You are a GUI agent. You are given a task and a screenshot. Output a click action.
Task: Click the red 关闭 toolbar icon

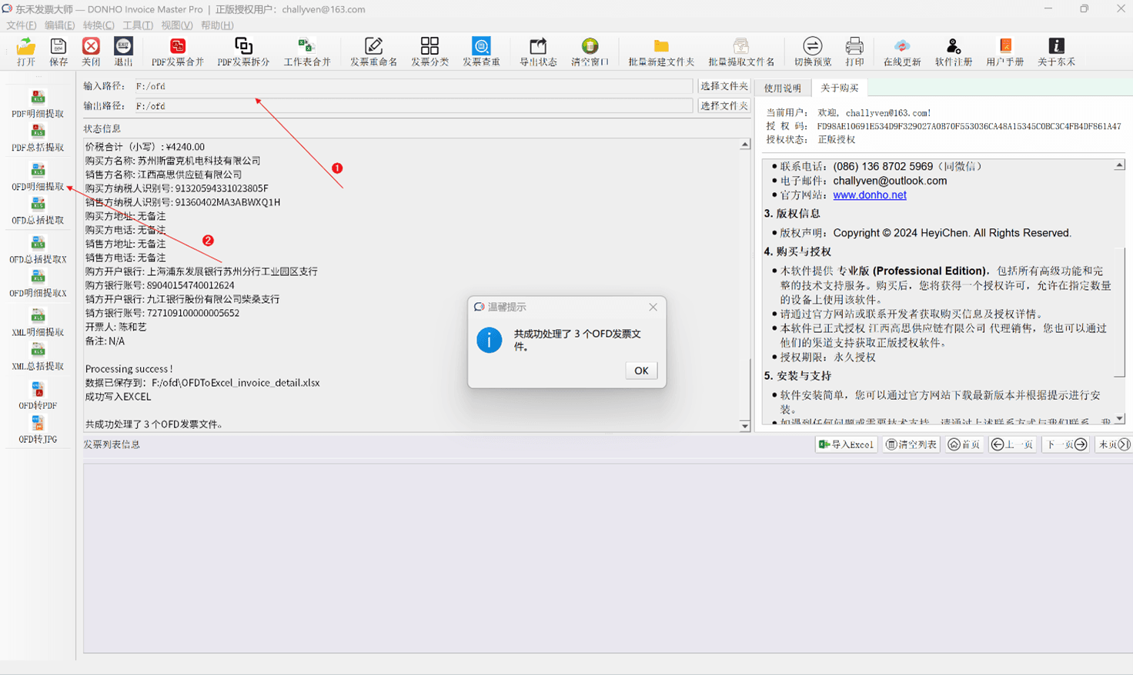tap(91, 52)
